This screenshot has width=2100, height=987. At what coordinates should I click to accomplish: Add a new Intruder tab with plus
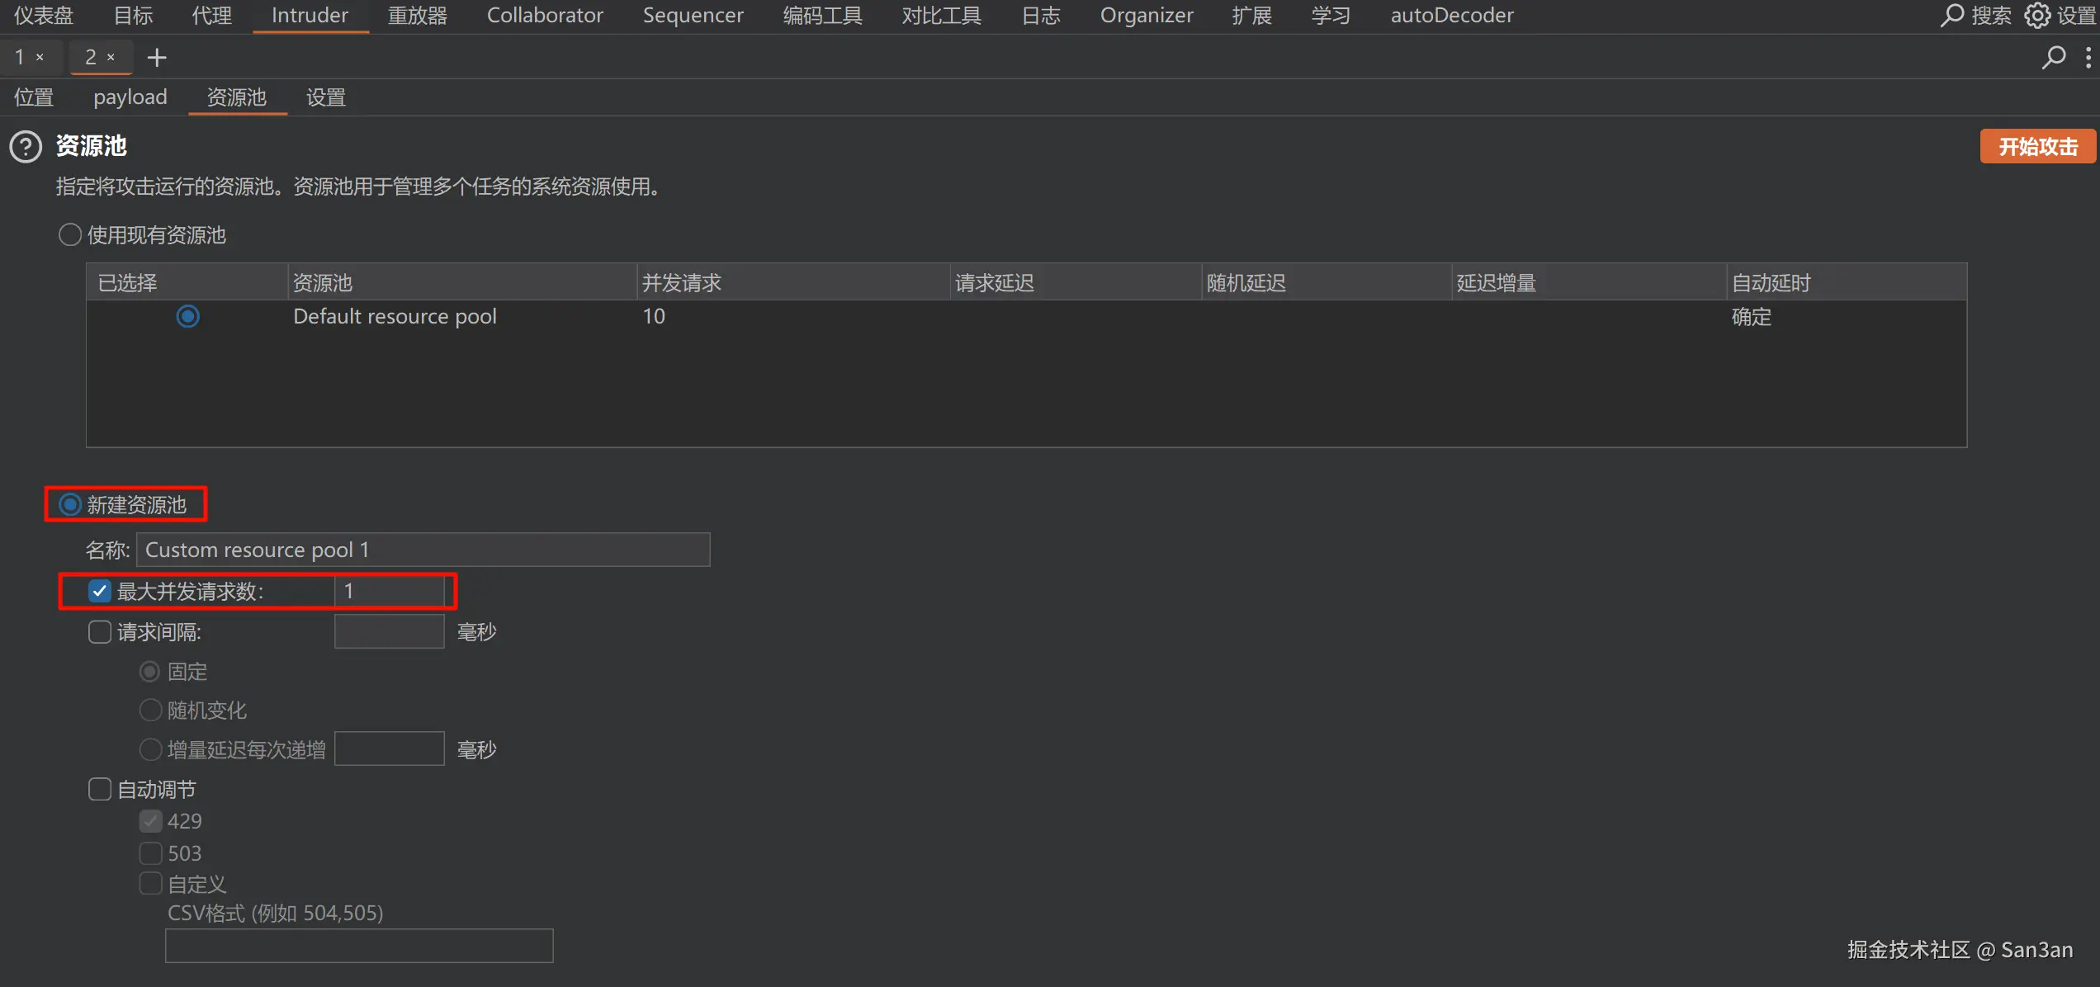click(x=157, y=57)
